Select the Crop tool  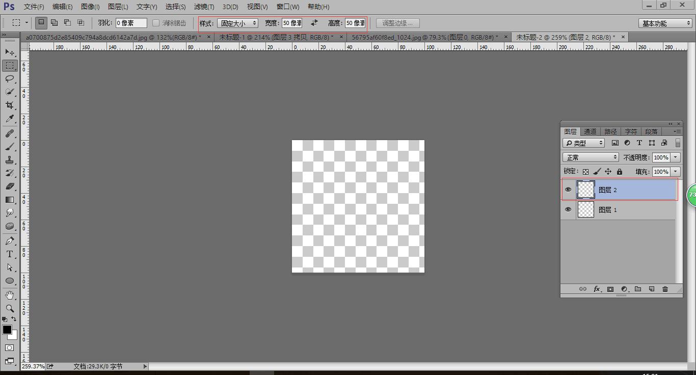pos(10,105)
